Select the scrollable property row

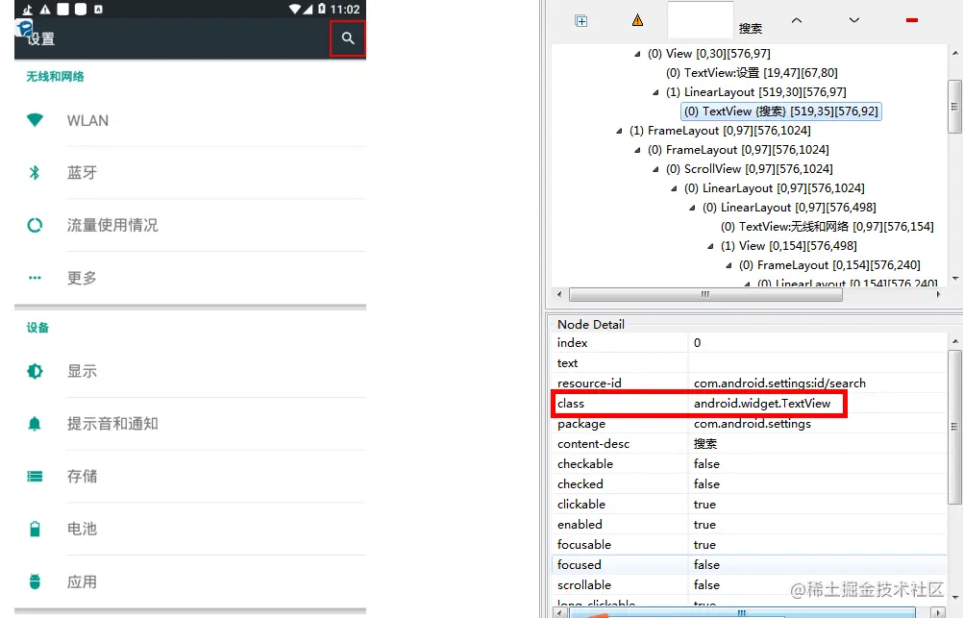[x=750, y=584]
